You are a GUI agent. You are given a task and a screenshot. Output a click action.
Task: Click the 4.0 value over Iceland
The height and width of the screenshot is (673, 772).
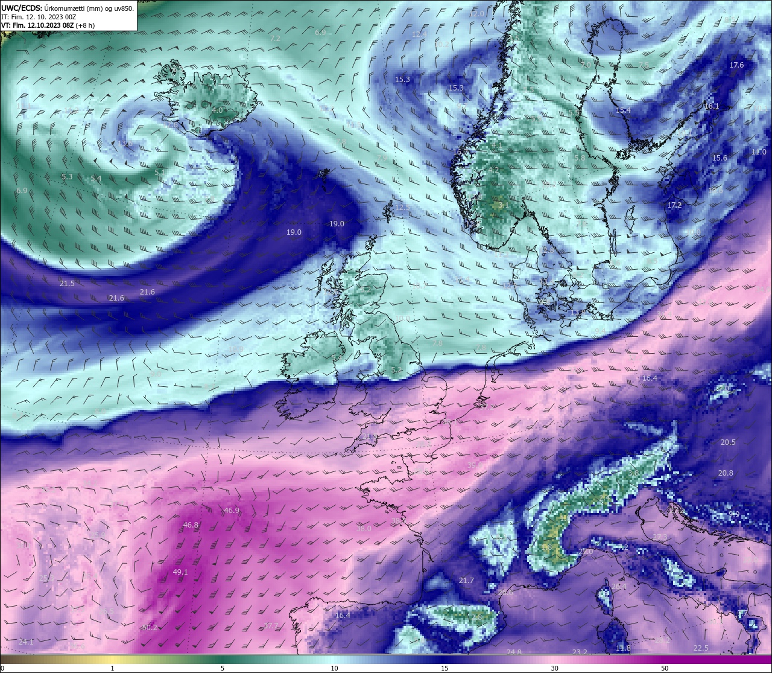tap(217, 110)
